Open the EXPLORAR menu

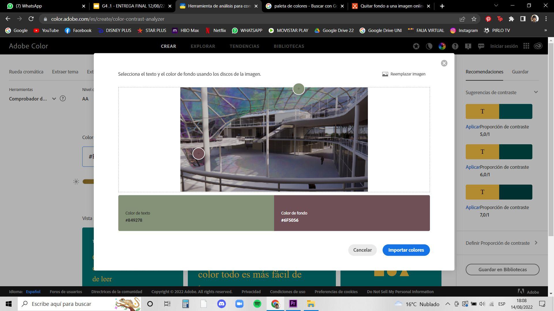point(203,46)
